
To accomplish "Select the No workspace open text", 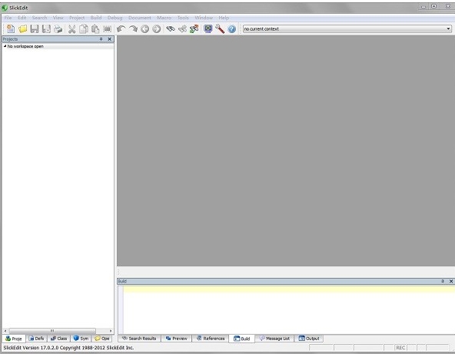I will (x=25, y=46).
